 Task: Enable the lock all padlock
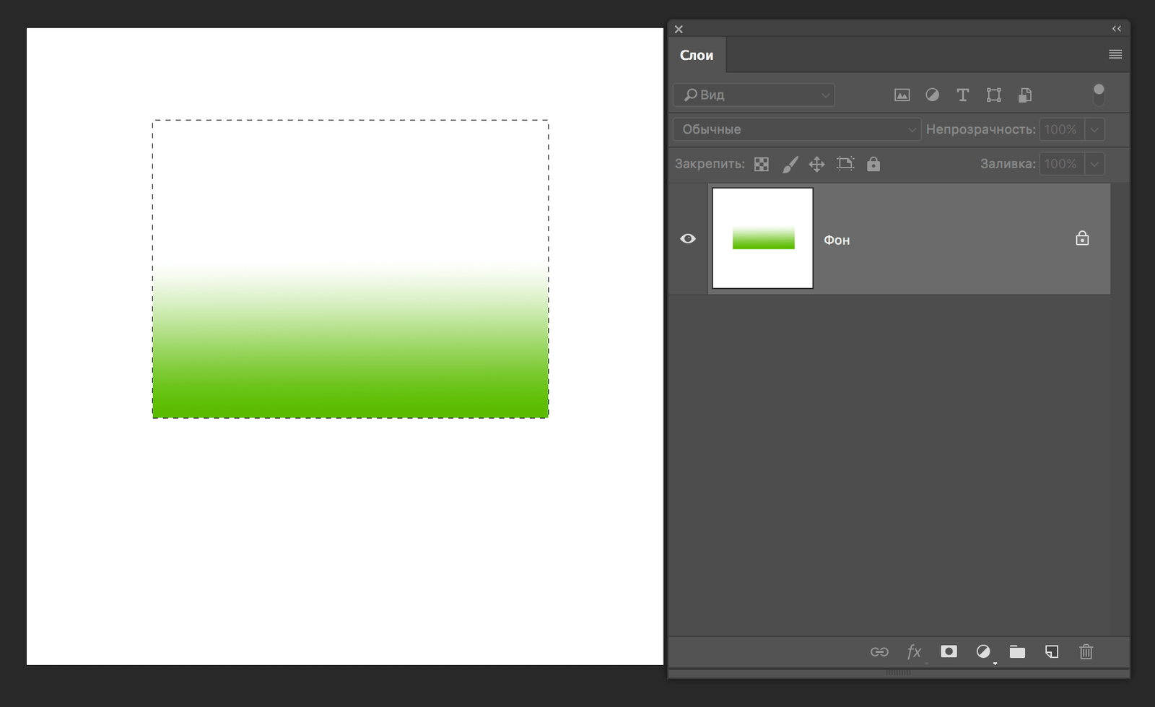[873, 164]
